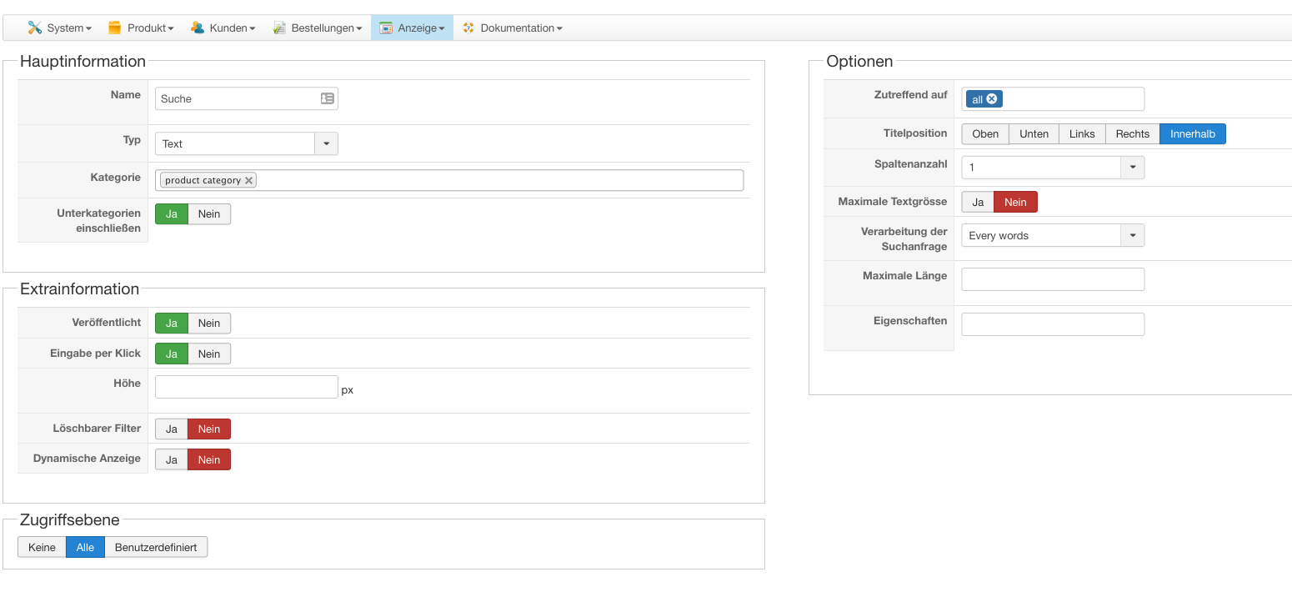Click the Kunden people icon
Screen dimensions: 1292x602
(198, 28)
